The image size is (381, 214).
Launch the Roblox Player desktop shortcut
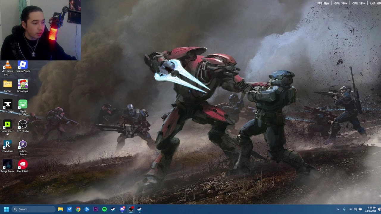point(23,67)
